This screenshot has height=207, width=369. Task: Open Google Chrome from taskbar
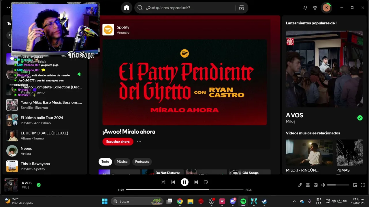point(180,201)
